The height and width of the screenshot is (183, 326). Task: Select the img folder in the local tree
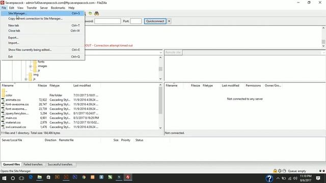(x=36, y=75)
